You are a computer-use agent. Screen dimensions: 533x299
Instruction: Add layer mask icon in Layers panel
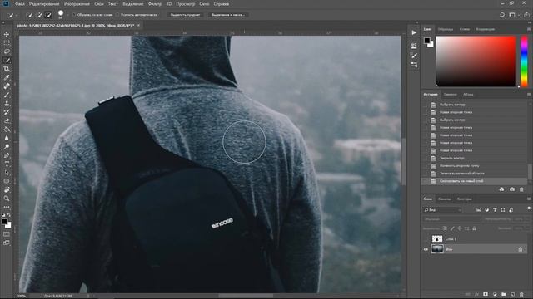pyautogui.click(x=486, y=294)
